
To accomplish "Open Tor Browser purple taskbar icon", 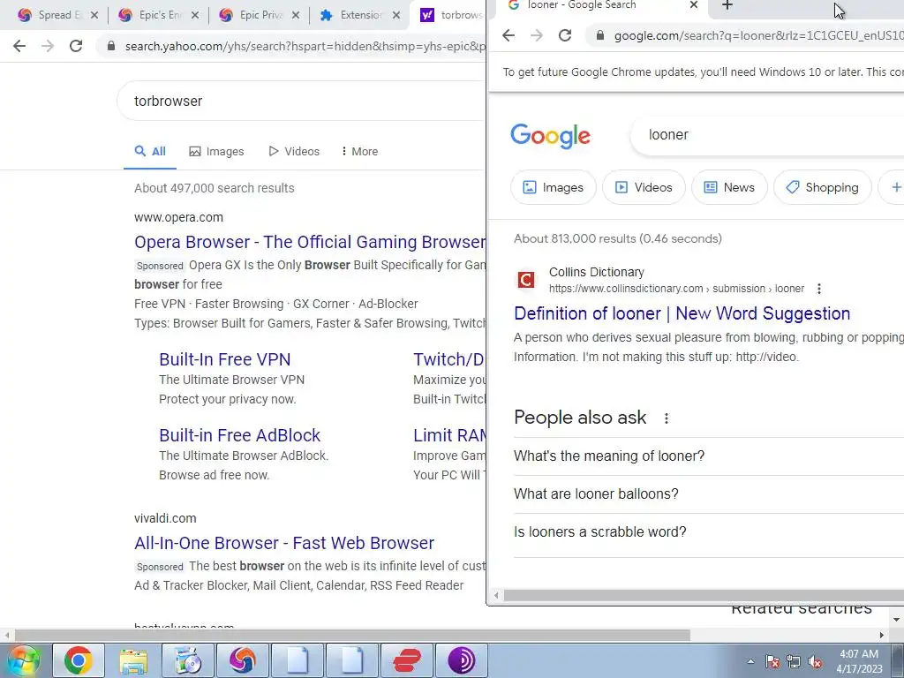I will [x=461, y=660].
